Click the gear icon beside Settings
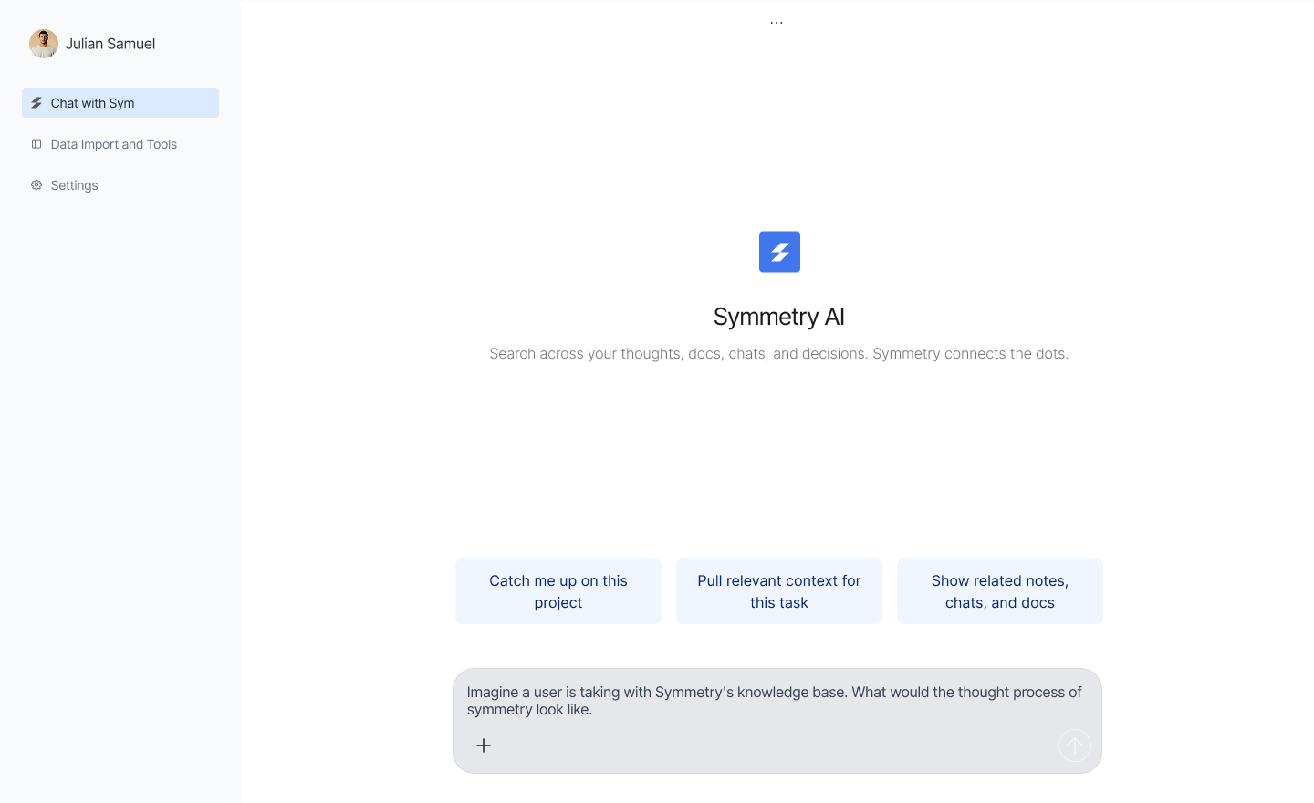Screen dimensions: 1314x803 [x=36, y=185]
